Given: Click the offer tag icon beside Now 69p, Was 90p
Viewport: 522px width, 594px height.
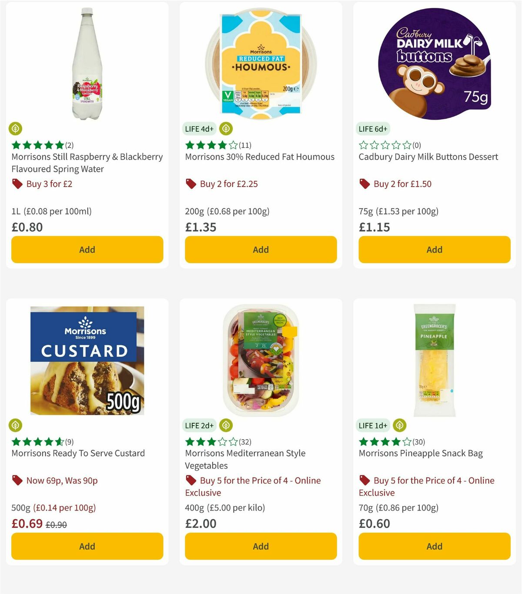Looking at the screenshot, I should (17, 481).
